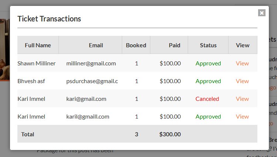The image size is (277, 157).
Task: Select the milliner@gmail.com email cell
Action: point(91,64)
